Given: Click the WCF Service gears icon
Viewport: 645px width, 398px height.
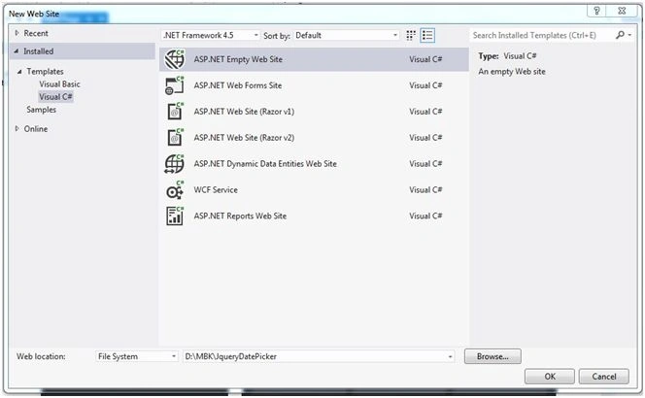Looking at the screenshot, I should 175,190.
